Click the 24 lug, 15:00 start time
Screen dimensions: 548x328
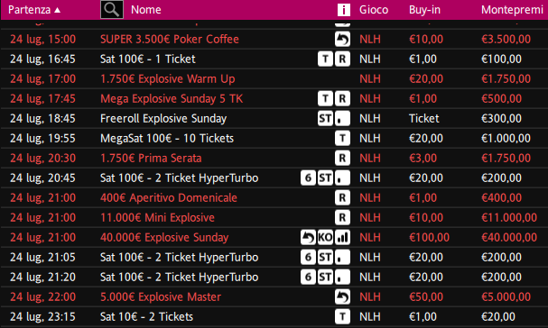pyautogui.click(x=42, y=39)
